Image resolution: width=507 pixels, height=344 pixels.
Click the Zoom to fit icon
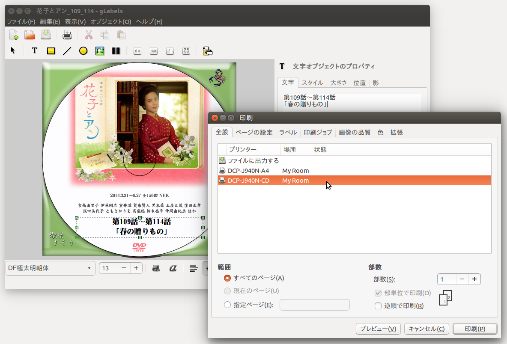pyautogui.click(x=186, y=51)
